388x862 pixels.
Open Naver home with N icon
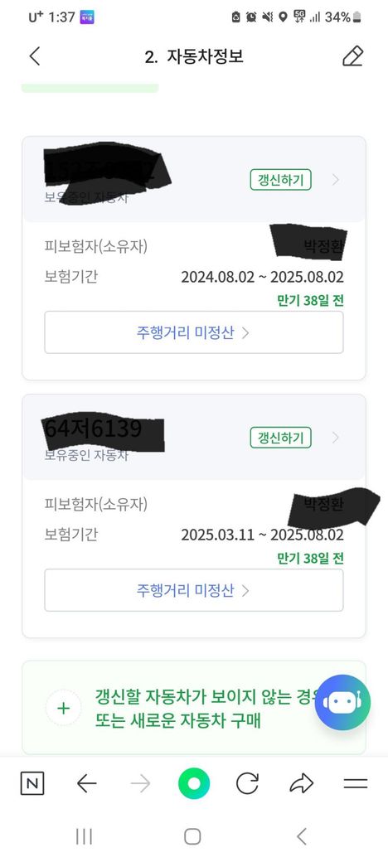coord(32,783)
